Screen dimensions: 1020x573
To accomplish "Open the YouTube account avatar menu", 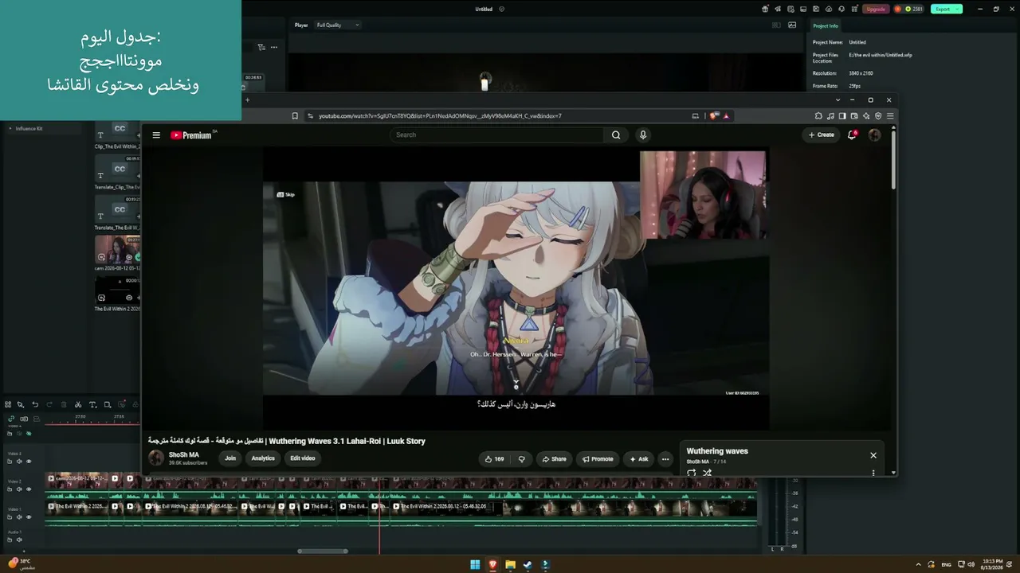I will [874, 134].
